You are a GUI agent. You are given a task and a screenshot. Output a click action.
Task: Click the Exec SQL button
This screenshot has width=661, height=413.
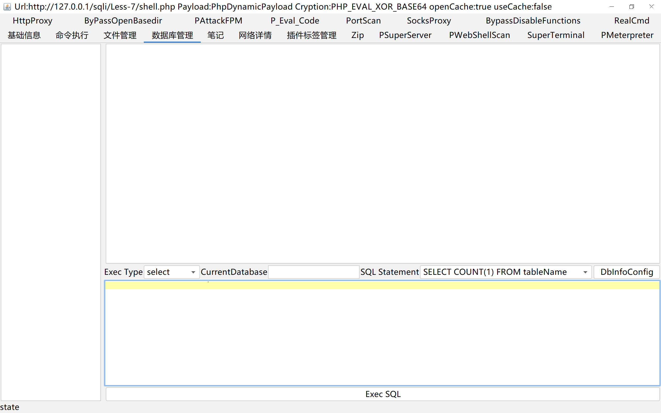382,394
